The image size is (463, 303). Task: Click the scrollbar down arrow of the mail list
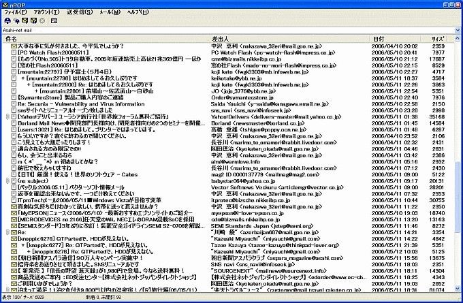tap(458, 289)
